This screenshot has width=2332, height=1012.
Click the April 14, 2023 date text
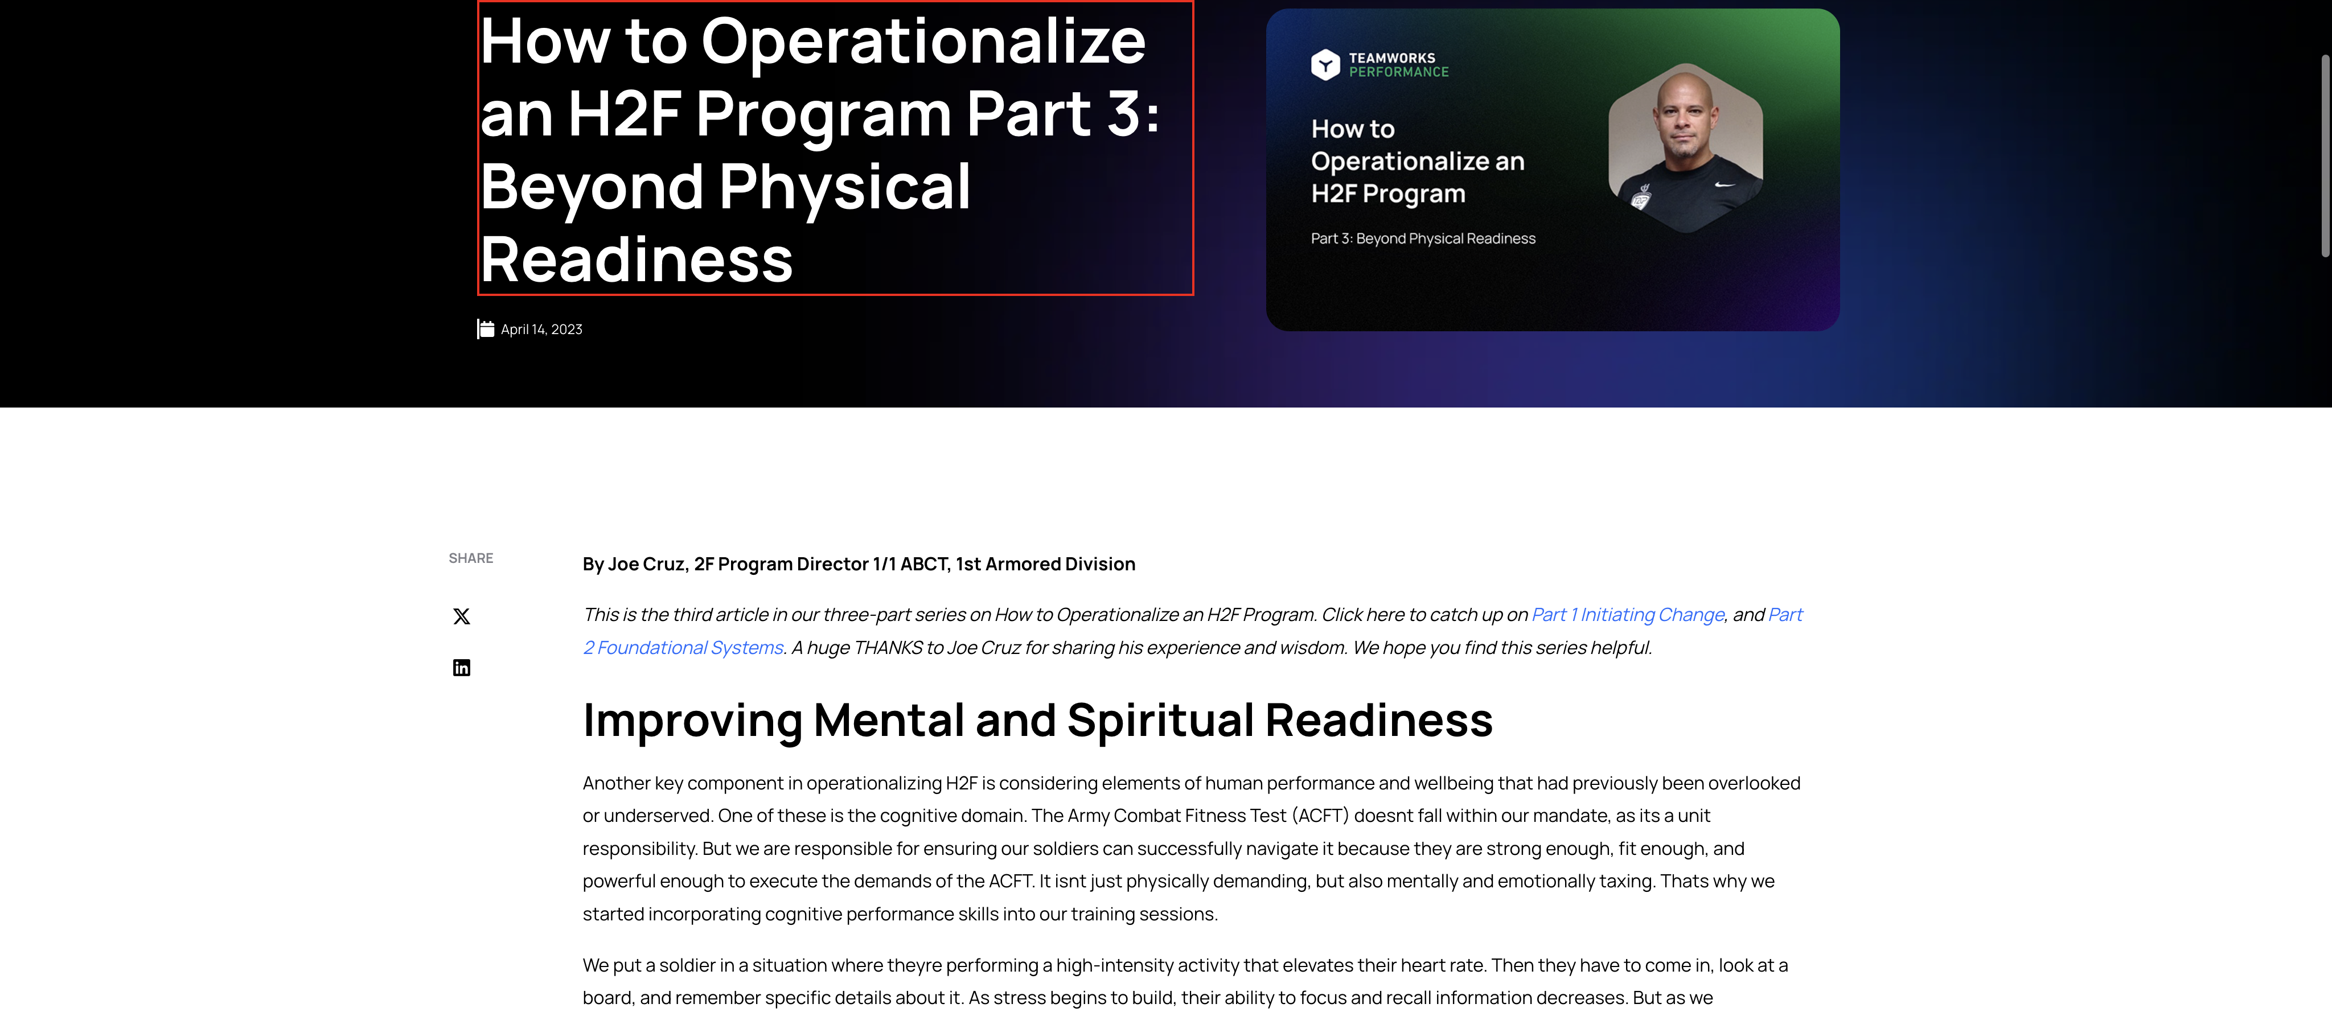click(x=541, y=330)
